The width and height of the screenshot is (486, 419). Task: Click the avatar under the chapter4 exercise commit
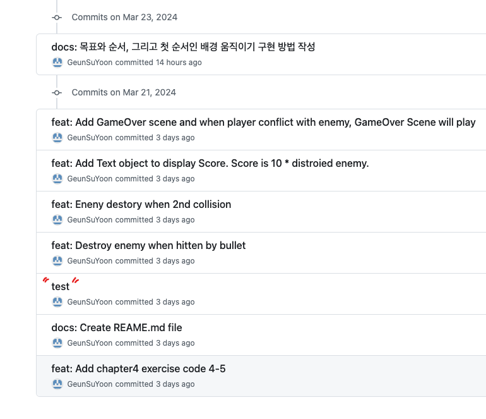57,384
